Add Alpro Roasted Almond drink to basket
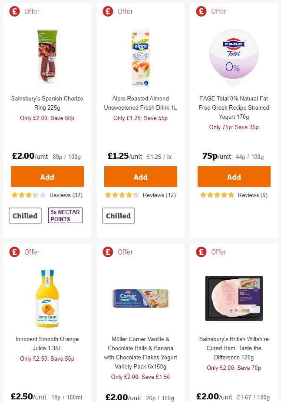This screenshot has height=402, width=281. click(x=140, y=177)
